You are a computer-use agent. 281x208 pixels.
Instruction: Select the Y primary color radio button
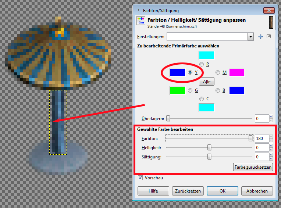[x=190, y=72]
